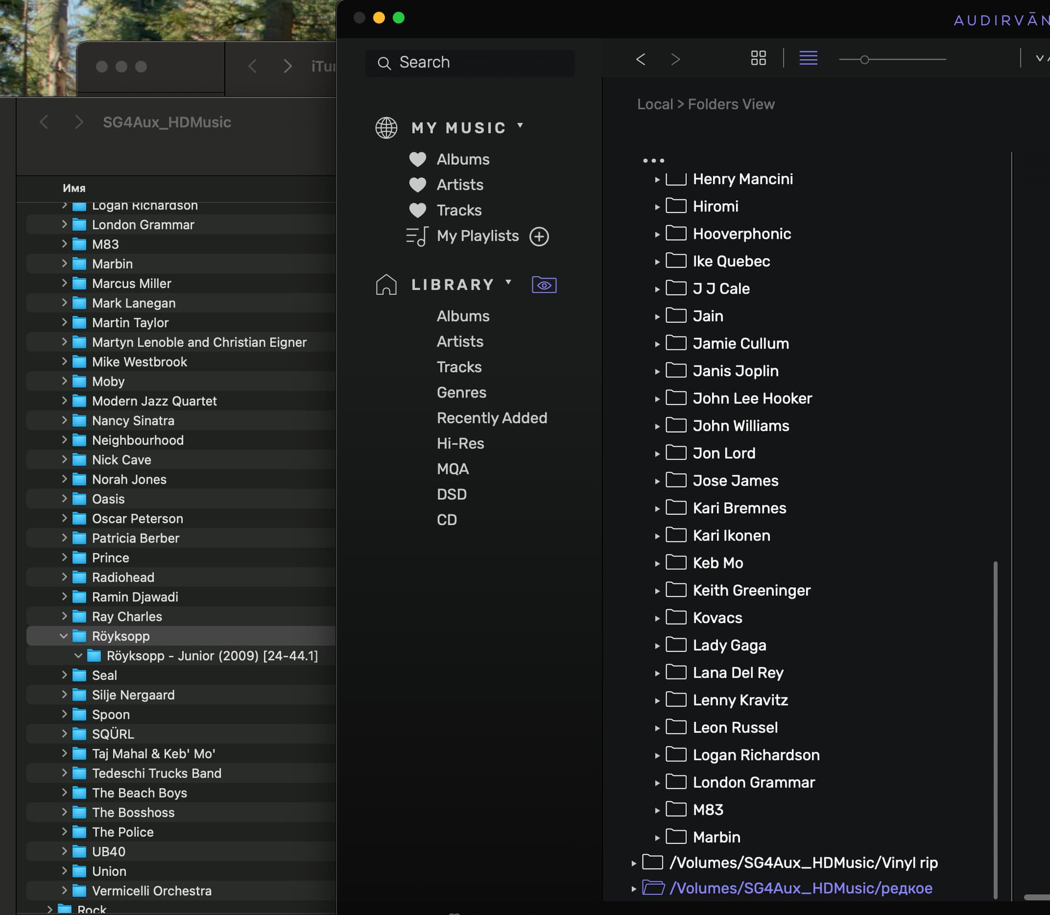Click the search magnifier icon

click(384, 63)
